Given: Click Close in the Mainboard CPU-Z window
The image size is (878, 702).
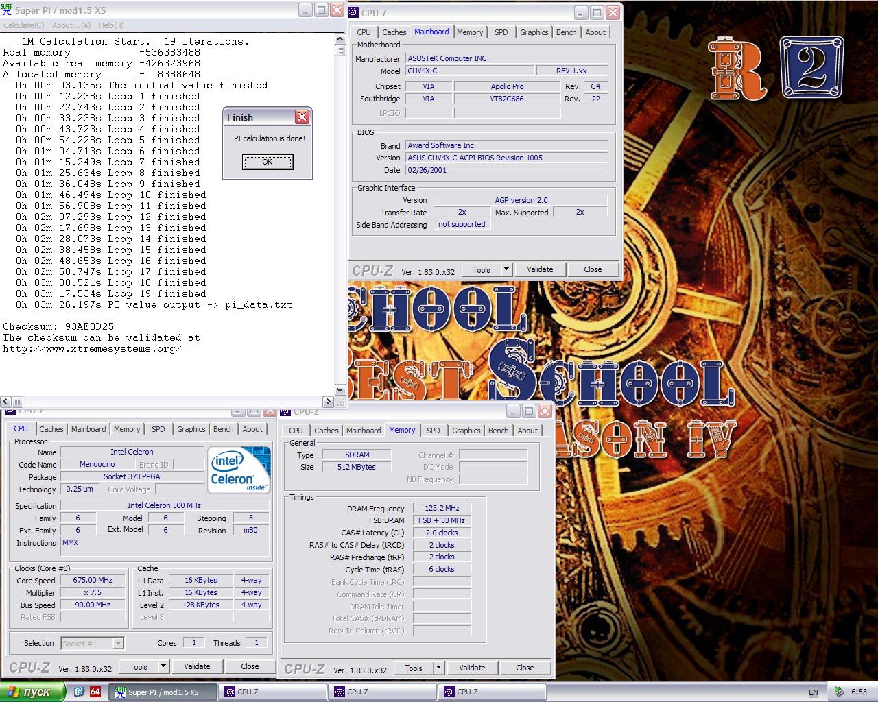Looking at the screenshot, I should click(x=593, y=270).
